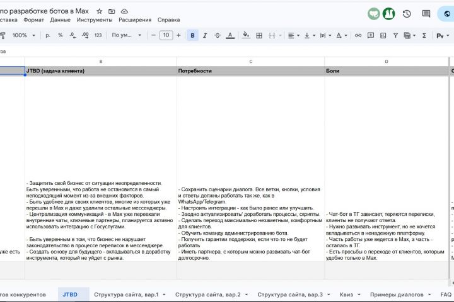Select column D header
This screenshot has width=454, height=302.
coord(387,62)
